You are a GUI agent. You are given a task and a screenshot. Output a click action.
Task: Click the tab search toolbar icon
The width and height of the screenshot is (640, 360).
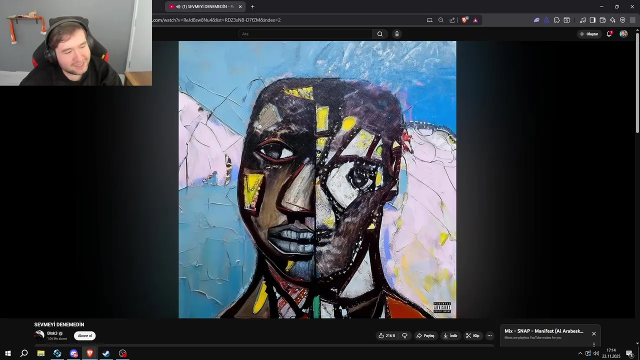pyautogui.click(x=566, y=20)
